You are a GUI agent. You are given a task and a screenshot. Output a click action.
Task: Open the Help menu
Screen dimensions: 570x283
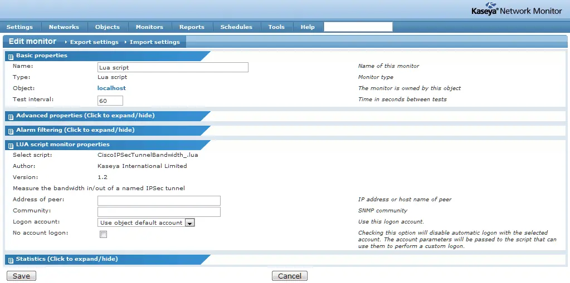coord(308,27)
